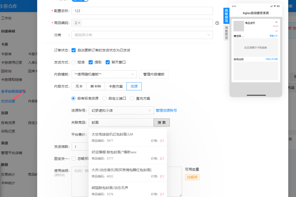Open 管理货源账号 link

pos(166,110)
